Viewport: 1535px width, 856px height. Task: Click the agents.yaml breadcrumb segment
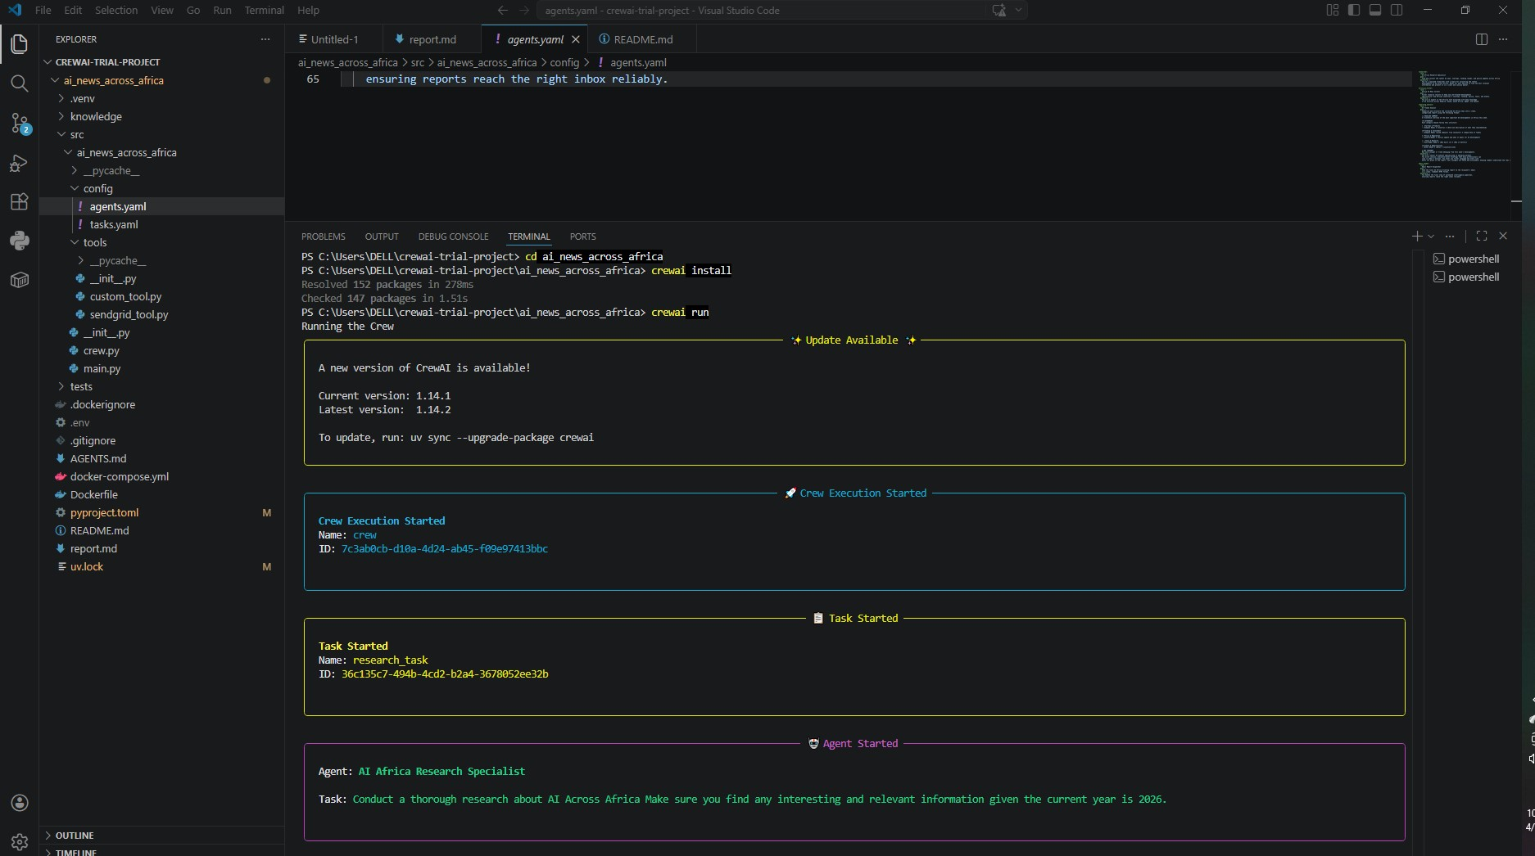(638, 62)
